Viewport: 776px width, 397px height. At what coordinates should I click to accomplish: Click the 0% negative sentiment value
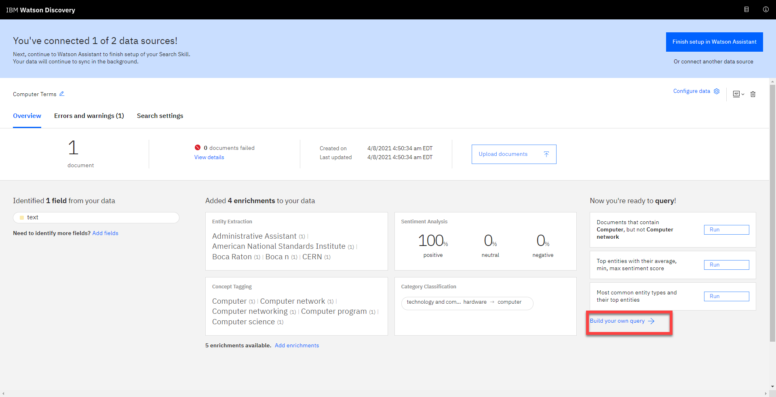click(543, 241)
